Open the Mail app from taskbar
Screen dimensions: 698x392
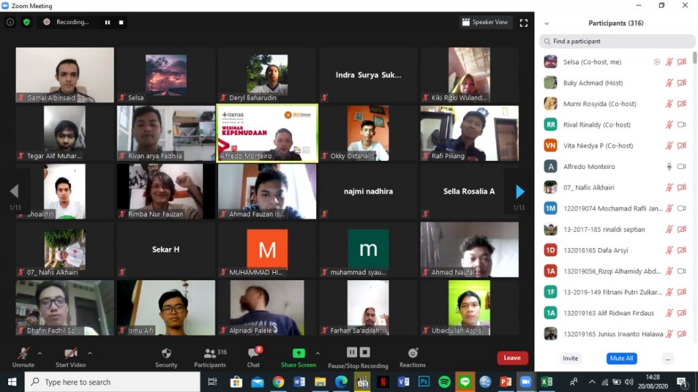pos(257,382)
